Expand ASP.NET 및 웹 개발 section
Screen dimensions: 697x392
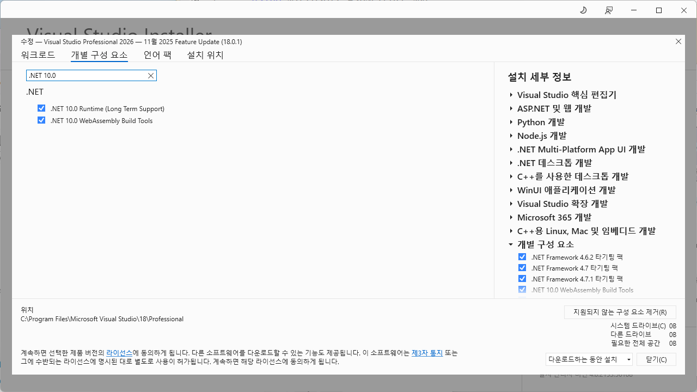coord(511,108)
